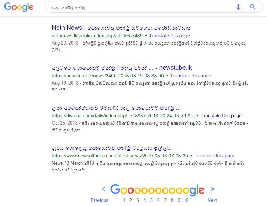Translate the nethnews.lk result page

(169, 36)
